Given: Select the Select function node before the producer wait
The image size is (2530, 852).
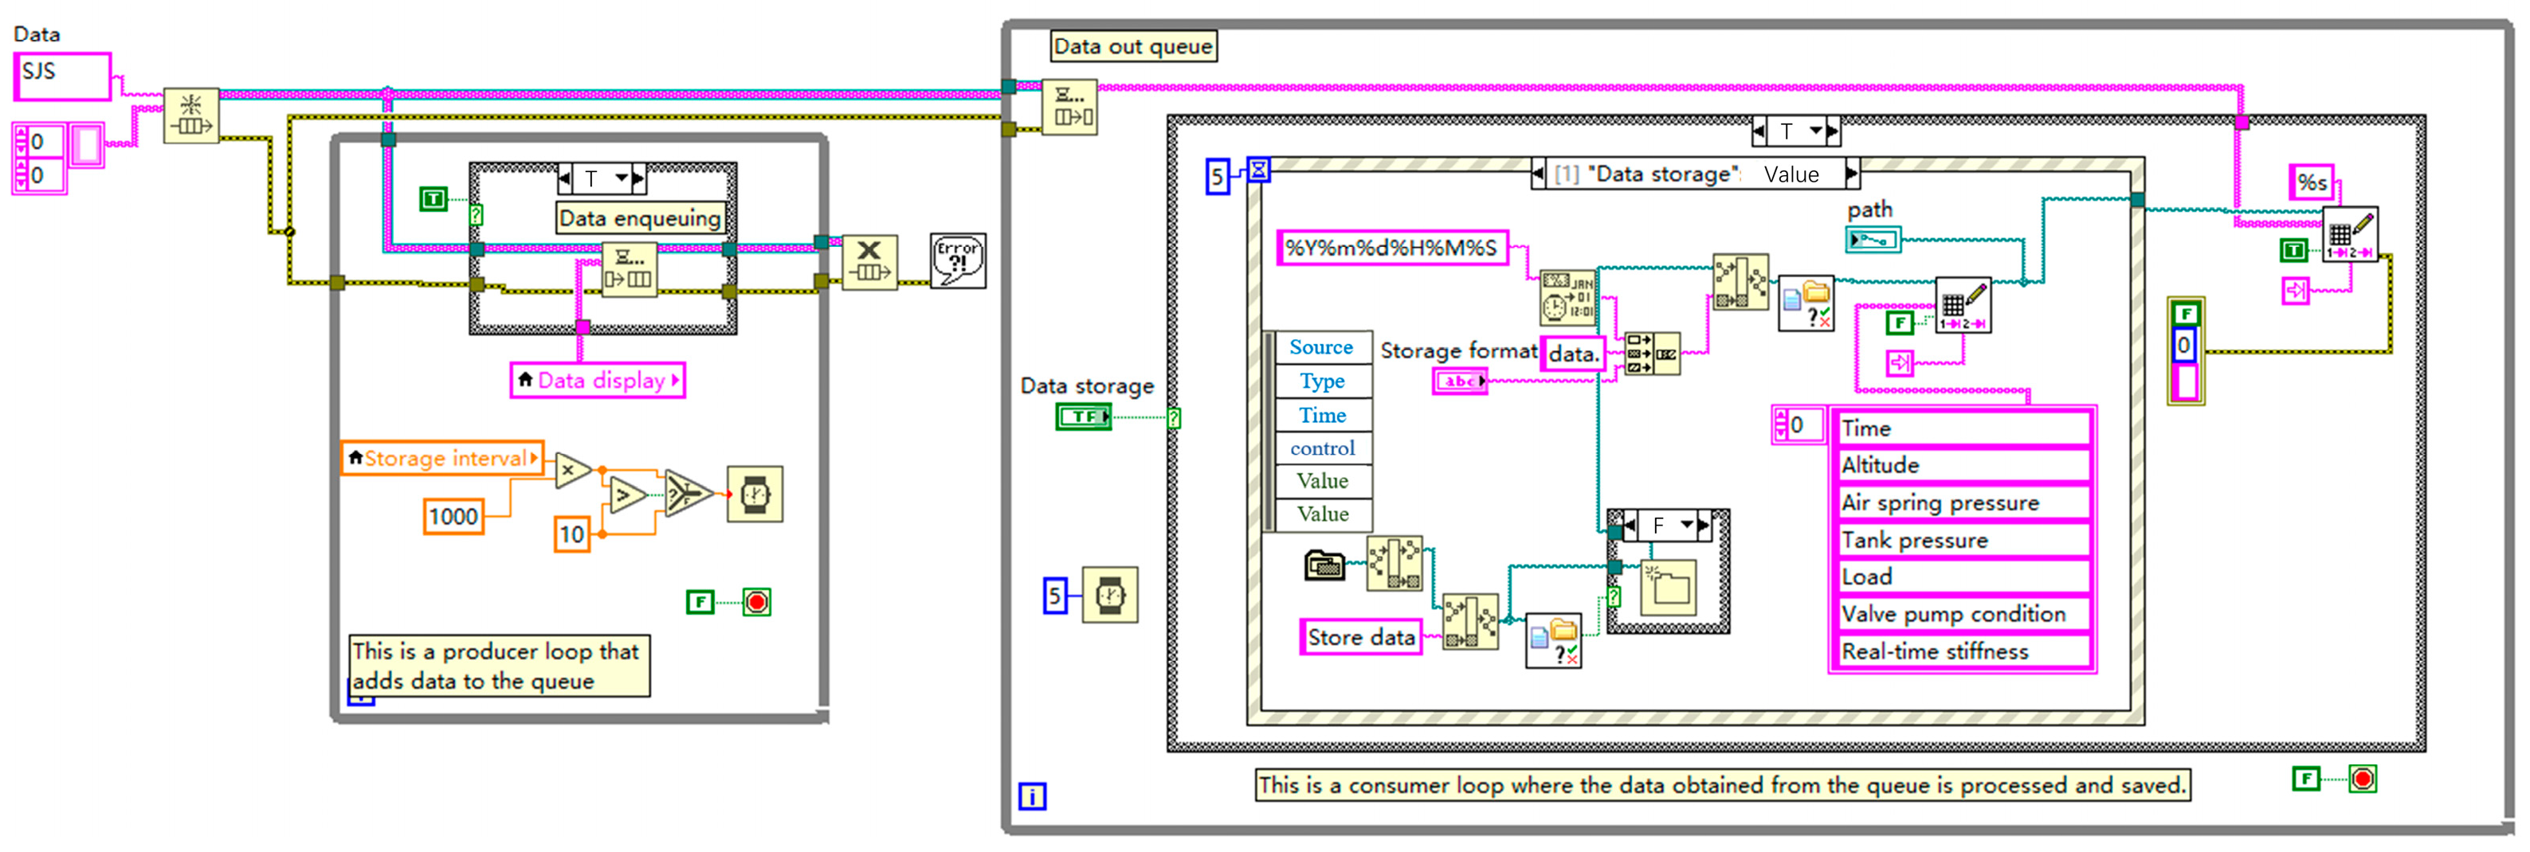Looking at the screenshot, I should pos(688,493).
